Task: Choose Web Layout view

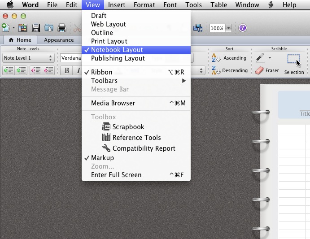Action: 136,24
